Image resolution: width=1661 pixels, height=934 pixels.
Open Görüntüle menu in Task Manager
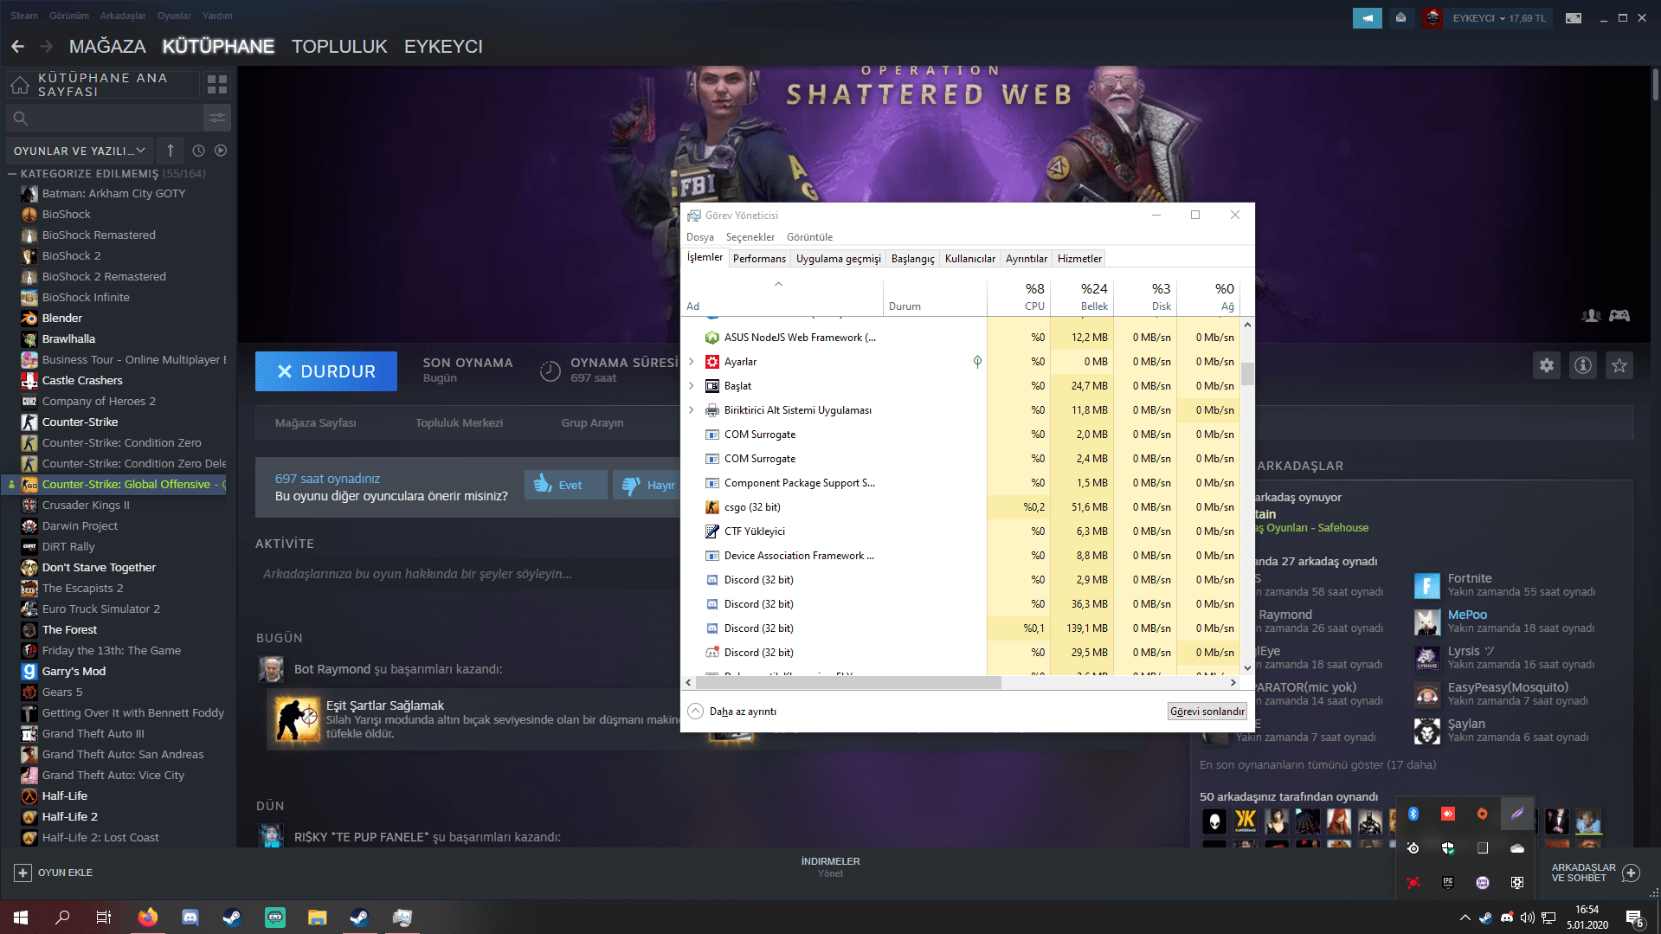point(809,237)
